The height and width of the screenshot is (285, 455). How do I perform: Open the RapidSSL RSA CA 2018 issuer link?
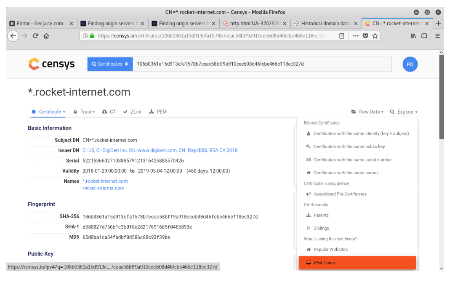(x=160, y=150)
